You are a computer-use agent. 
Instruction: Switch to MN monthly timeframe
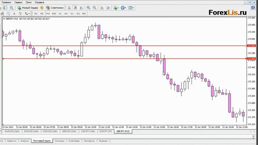tap(84, 14)
